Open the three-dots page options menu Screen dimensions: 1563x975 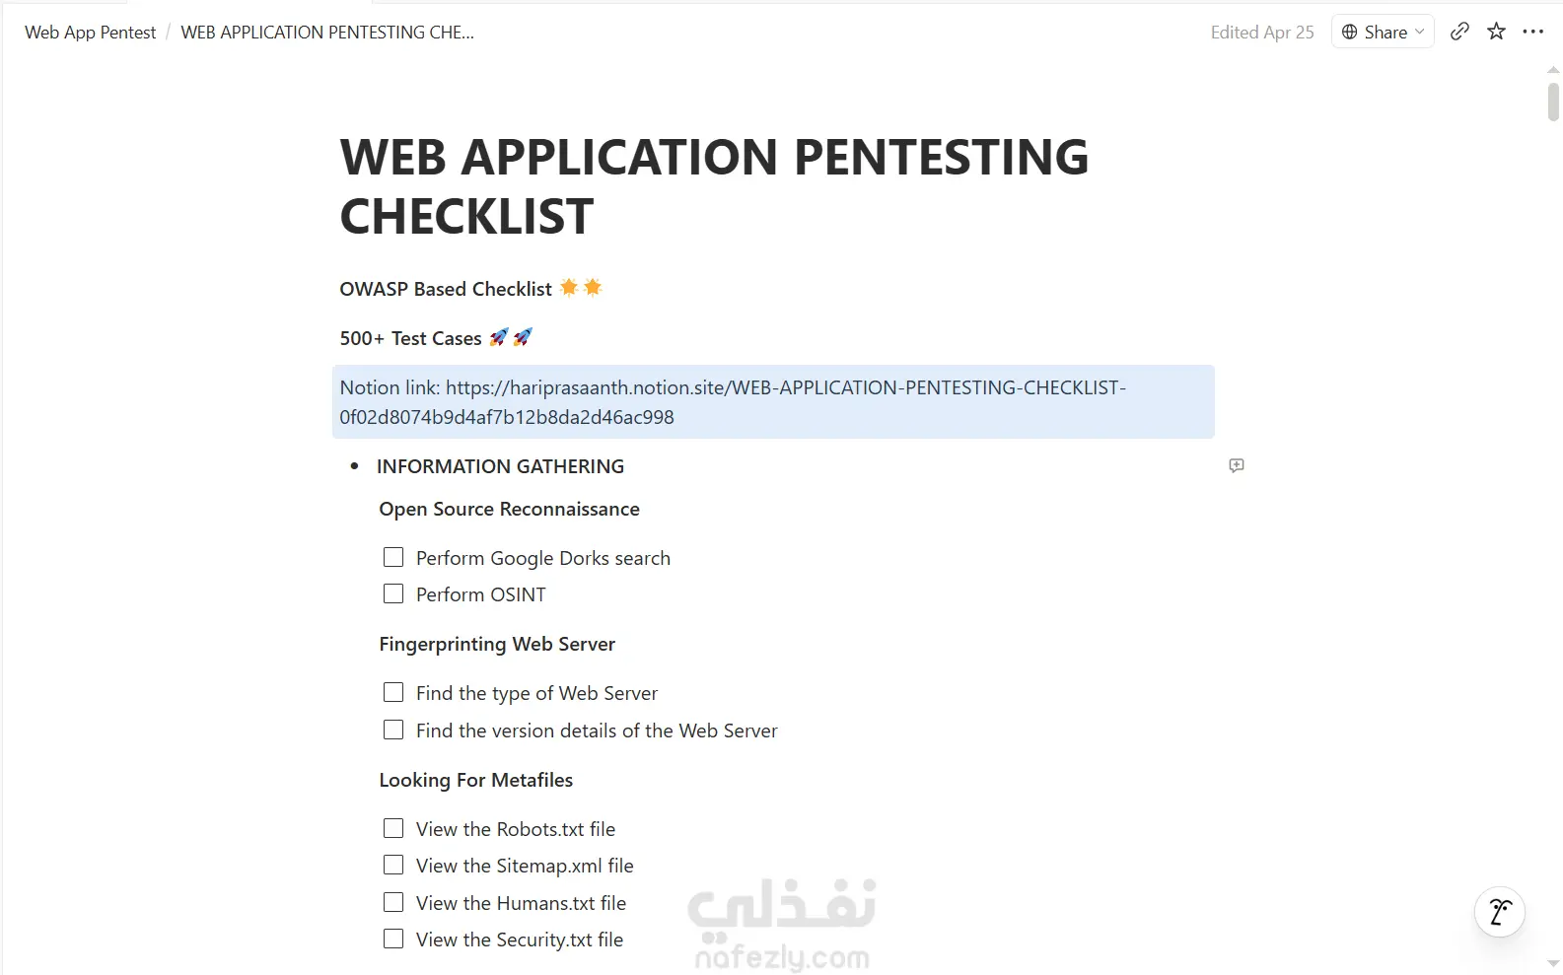point(1532,32)
